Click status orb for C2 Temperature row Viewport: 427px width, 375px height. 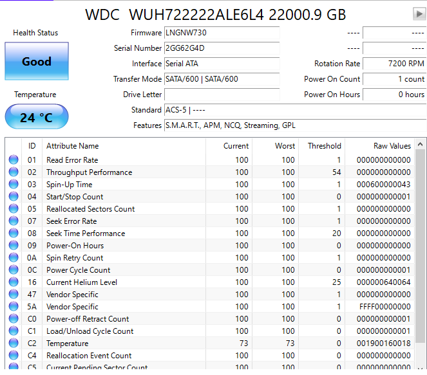14,343
